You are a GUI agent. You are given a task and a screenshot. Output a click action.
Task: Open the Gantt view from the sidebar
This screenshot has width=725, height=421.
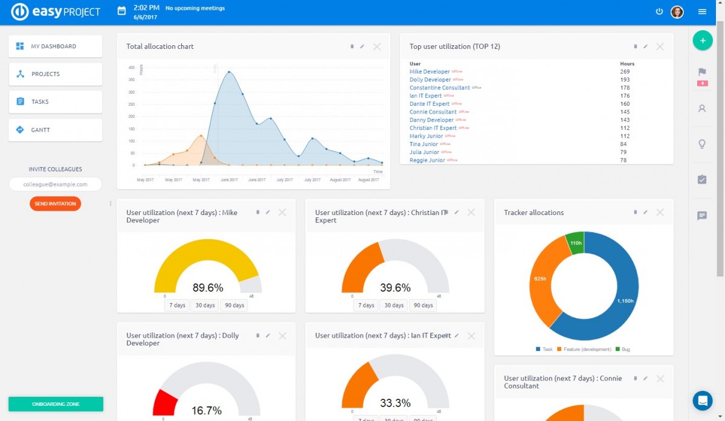tap(55, 129)
